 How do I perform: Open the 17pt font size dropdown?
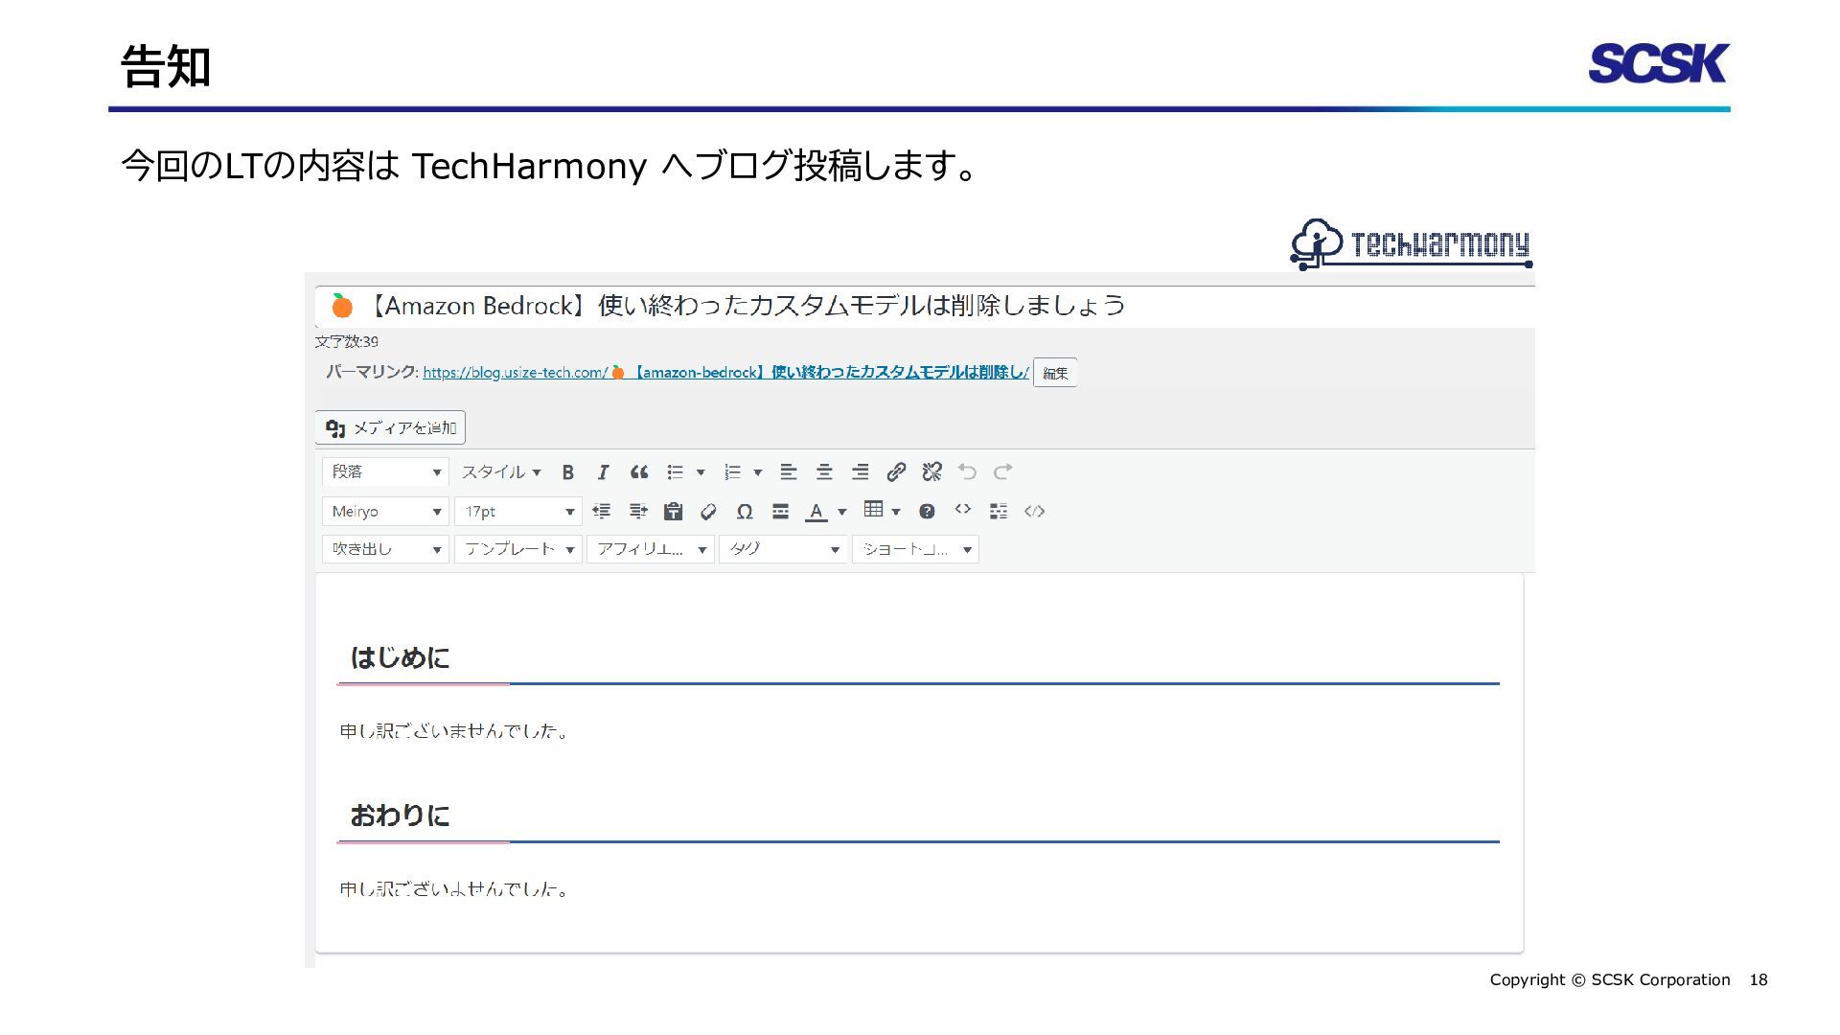click(518, 512)
